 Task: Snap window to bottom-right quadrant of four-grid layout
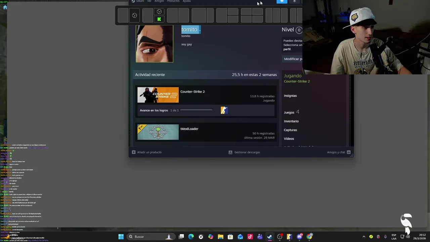(258, 19)
